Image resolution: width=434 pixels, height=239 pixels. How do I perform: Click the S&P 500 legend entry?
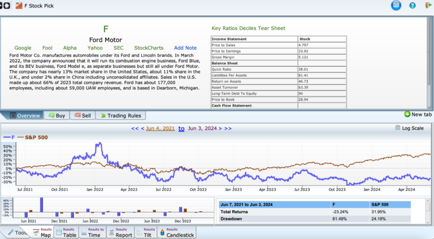coord(33,137)
